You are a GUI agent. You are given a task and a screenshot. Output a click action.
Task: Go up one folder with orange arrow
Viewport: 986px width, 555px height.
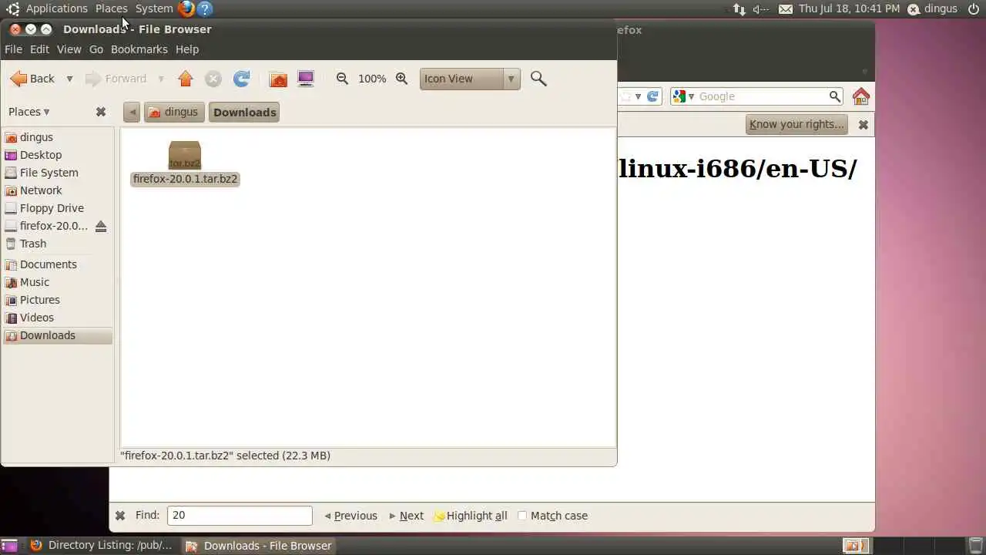185,79
